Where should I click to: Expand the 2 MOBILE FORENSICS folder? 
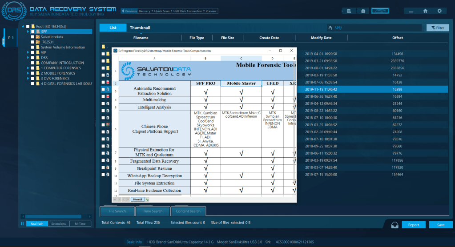pos(28,73)
